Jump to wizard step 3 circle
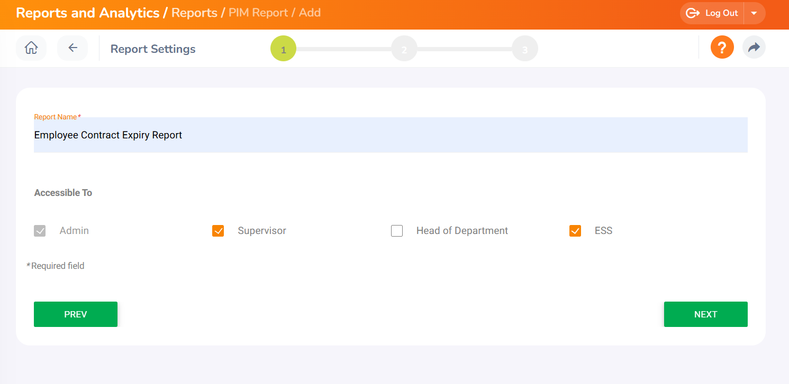 (x=524, y=49)
